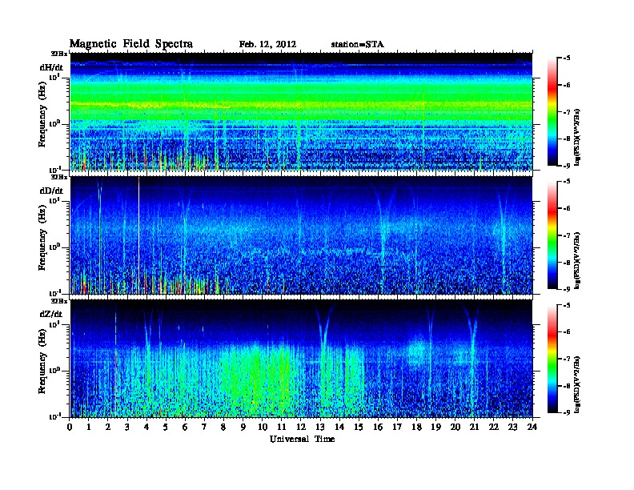
Task: Click the "0" hour tick label
Action: (x=70, y=427)
